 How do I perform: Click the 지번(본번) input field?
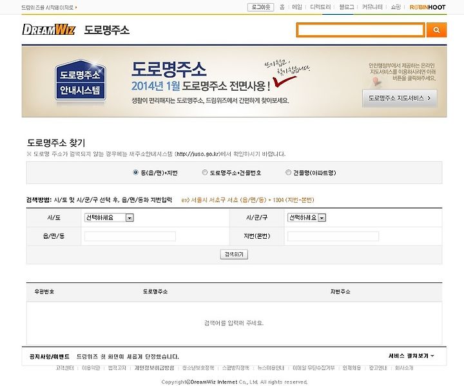click(x=333, y=236)
